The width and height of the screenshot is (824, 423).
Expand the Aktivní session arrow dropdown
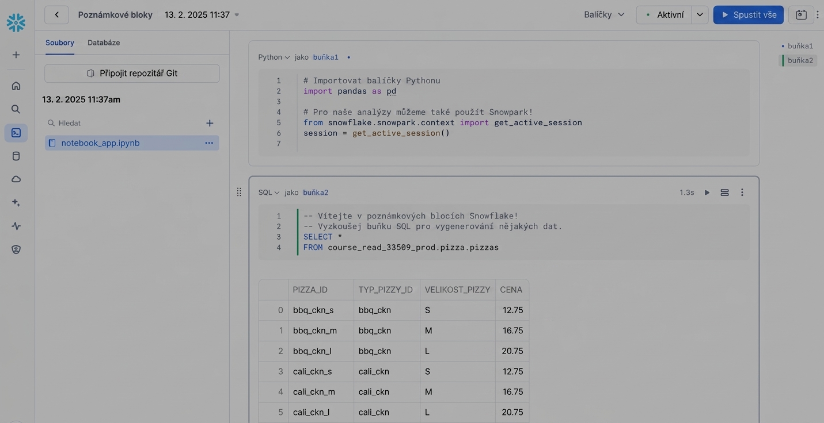pyautogui.click(x=700, y=15)
